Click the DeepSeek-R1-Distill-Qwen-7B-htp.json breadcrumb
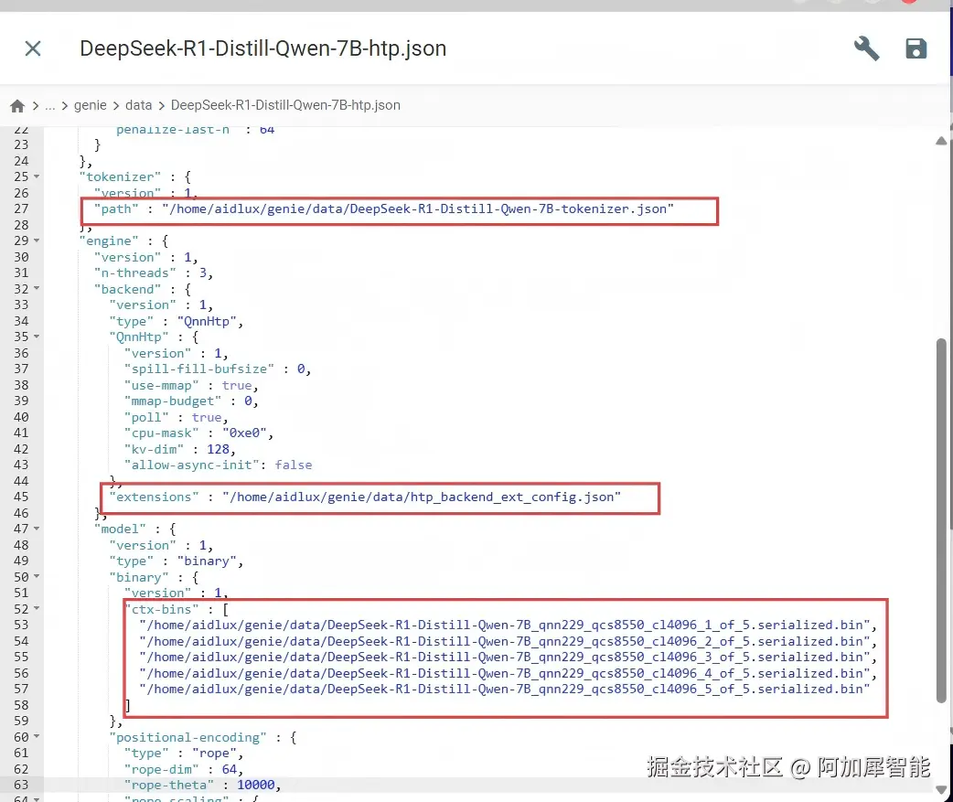This screenshot has width=953, height=802. coord(285,105)
